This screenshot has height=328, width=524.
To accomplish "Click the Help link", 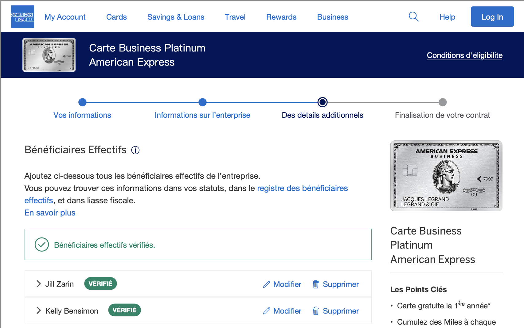I will point(447,17).
